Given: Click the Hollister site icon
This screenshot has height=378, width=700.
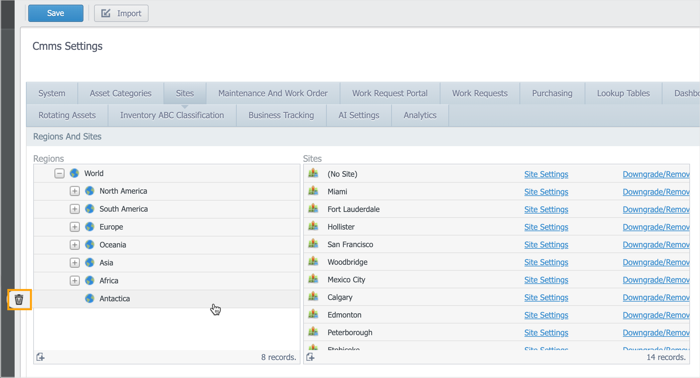Looking at the screenshot, I should tap(313, 226).
